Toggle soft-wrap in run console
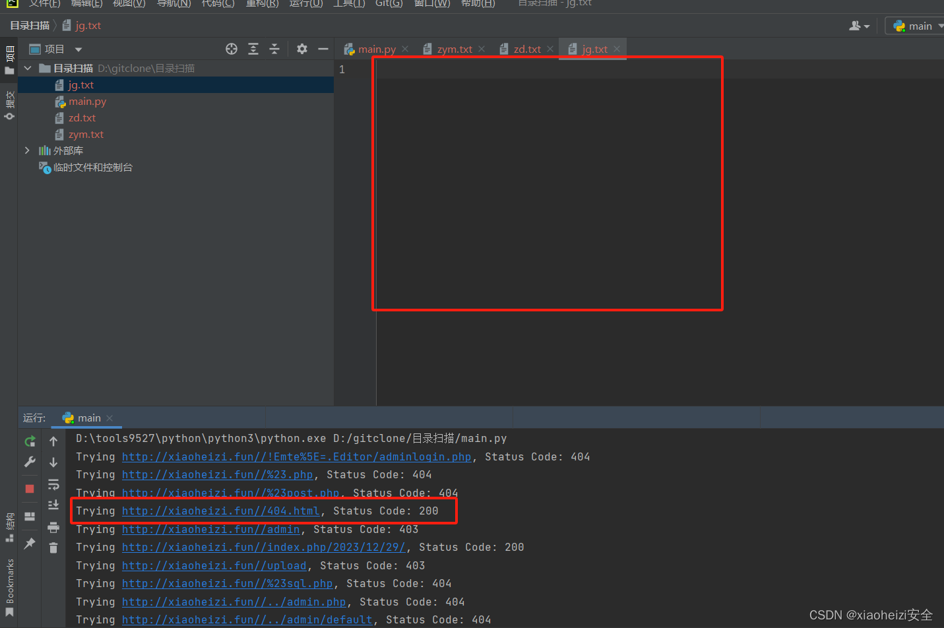 tap(53, 484)
